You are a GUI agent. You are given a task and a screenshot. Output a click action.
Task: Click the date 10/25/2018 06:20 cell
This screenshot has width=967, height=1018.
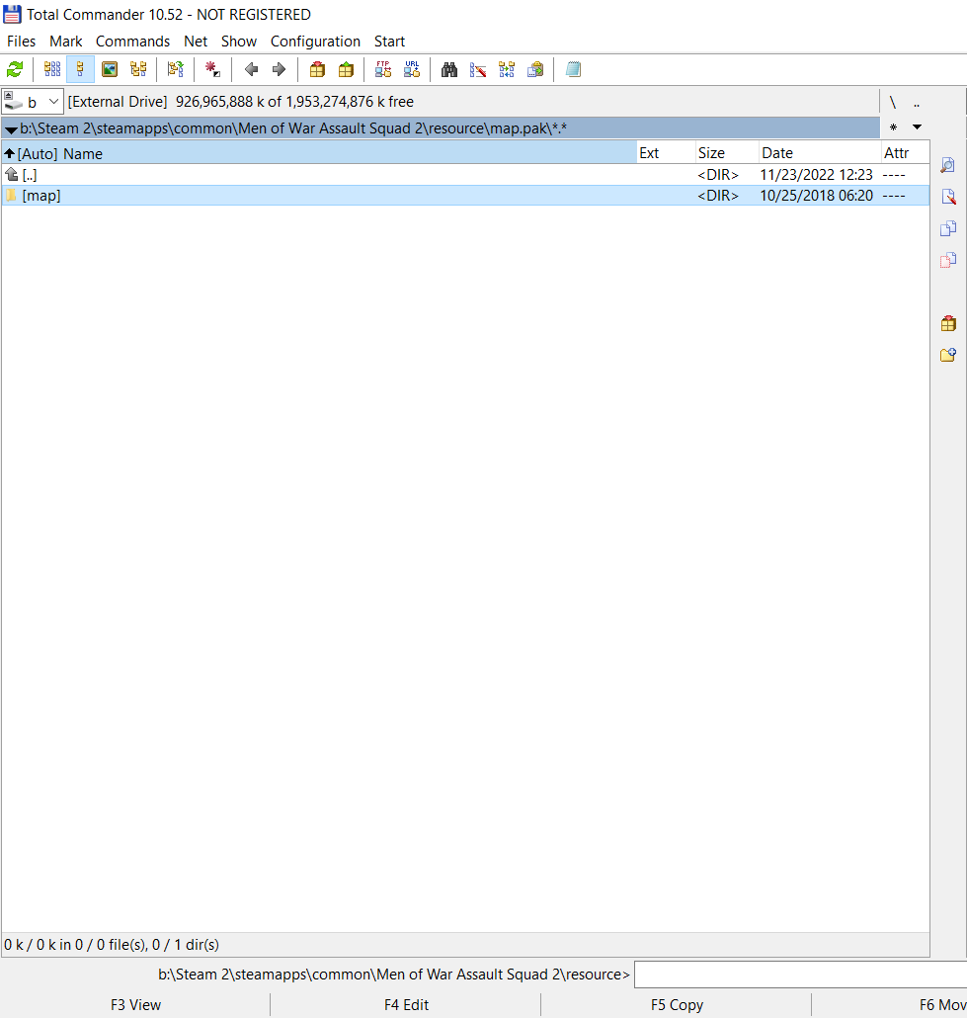tap(817, 196)
